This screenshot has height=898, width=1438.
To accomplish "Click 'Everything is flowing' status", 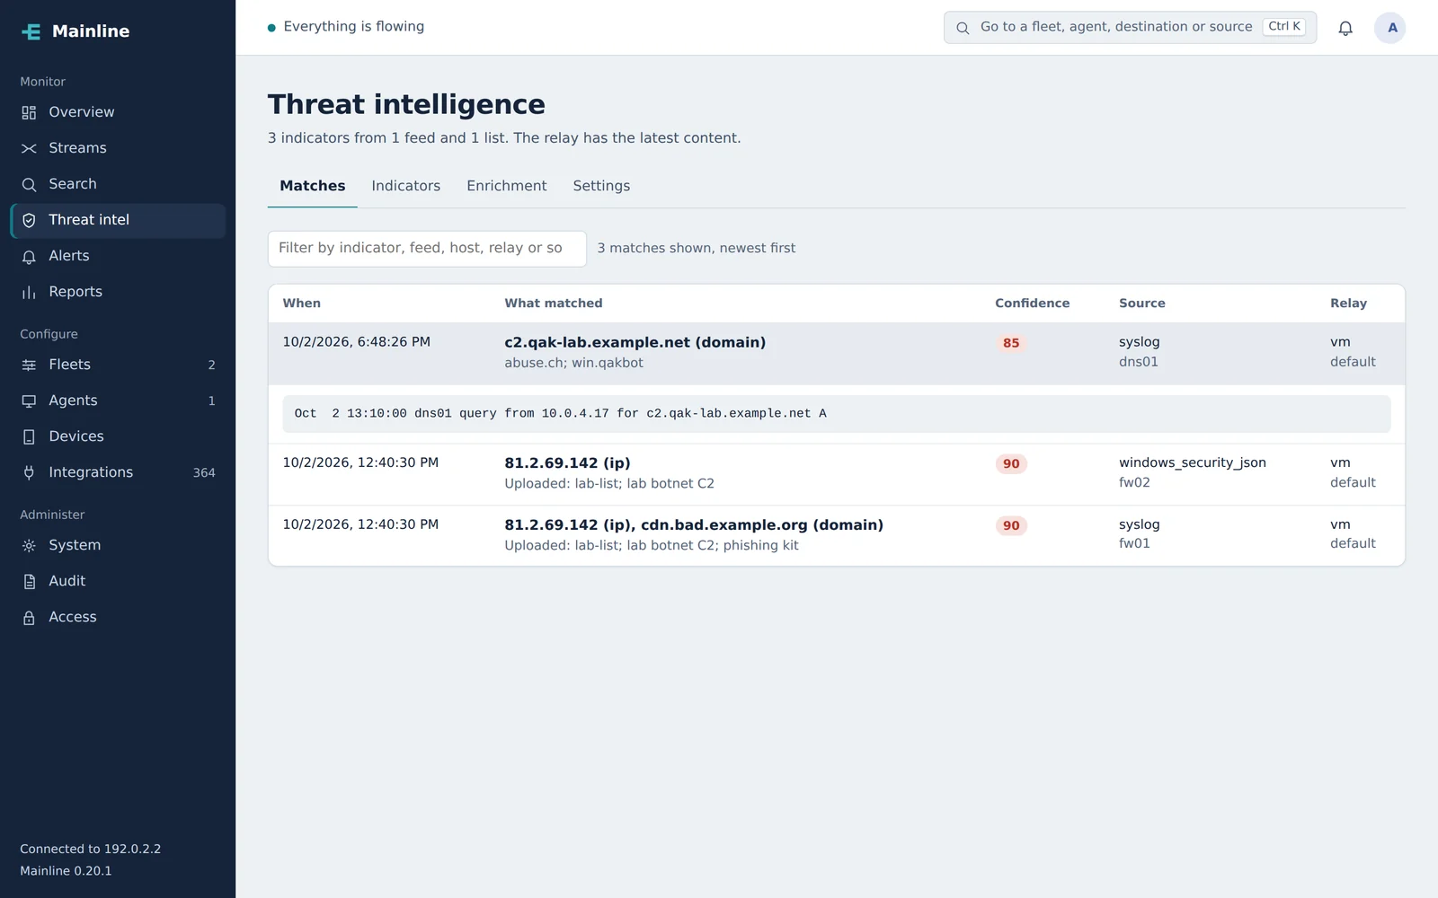I will click(x=346, y=27).
